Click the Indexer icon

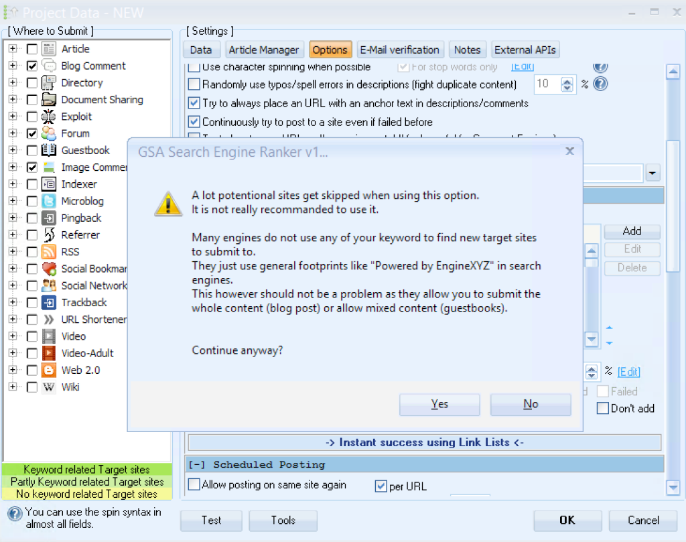[x=48, y=184]
